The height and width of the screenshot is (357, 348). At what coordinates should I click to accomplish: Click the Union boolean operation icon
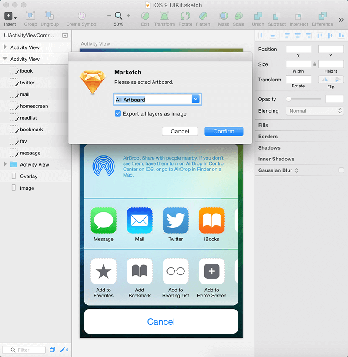point(258,16)
